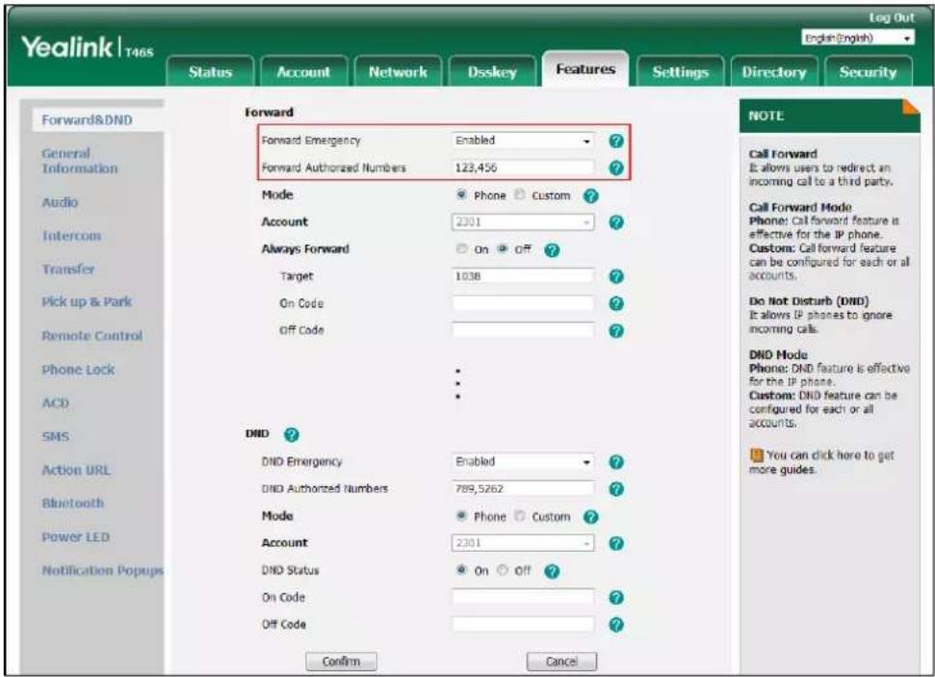
Task: Open Bluetooth in sidebar
Action: click(73, 504)
